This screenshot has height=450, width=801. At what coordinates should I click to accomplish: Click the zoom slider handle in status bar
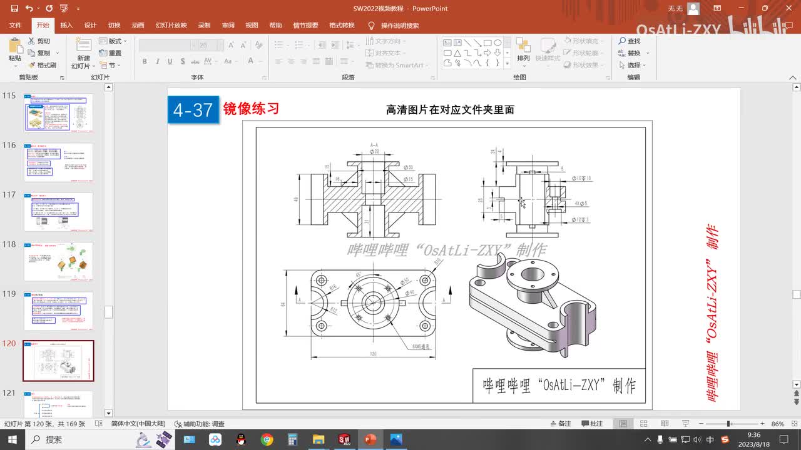click(x=729, y=424)
